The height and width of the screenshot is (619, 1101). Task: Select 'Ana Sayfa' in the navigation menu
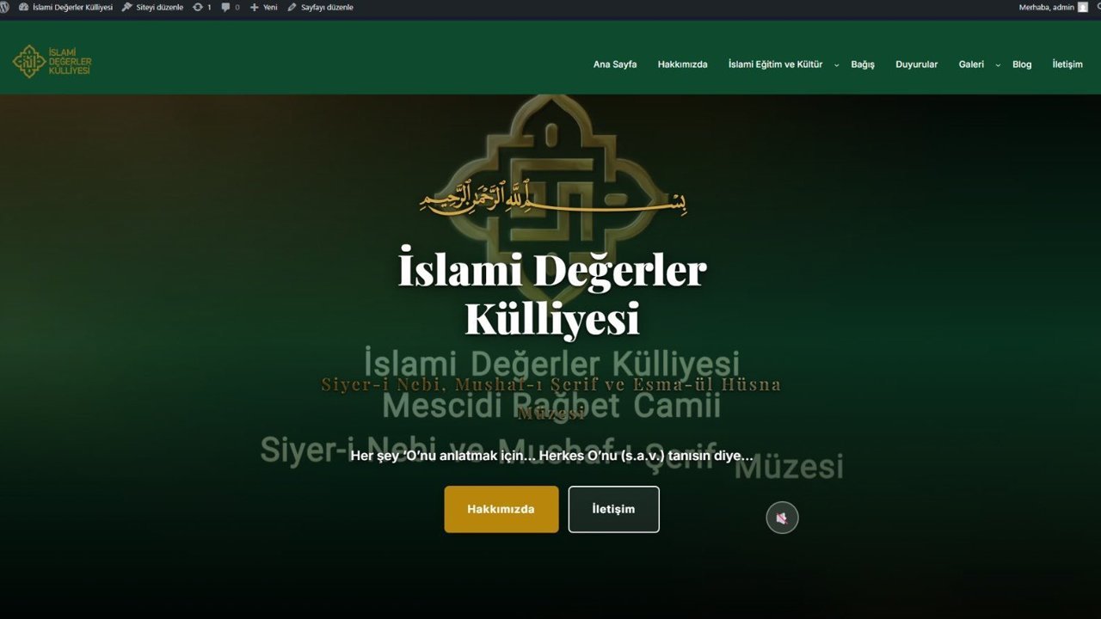614,64
